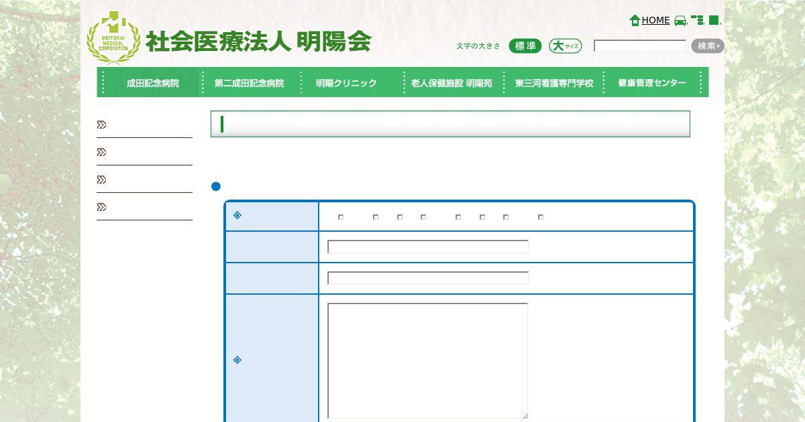Click inside the large message textarea

click(x=428, y=361)
